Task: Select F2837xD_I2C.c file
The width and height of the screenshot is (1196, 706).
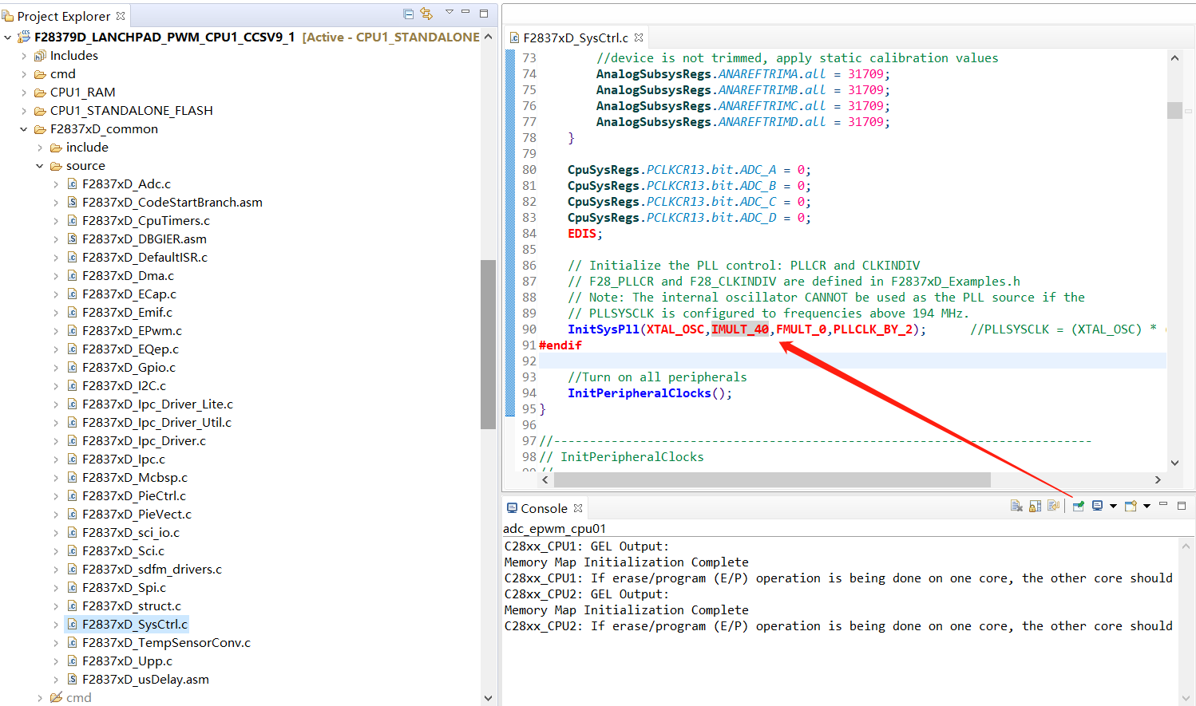Action: pos(124,386)
